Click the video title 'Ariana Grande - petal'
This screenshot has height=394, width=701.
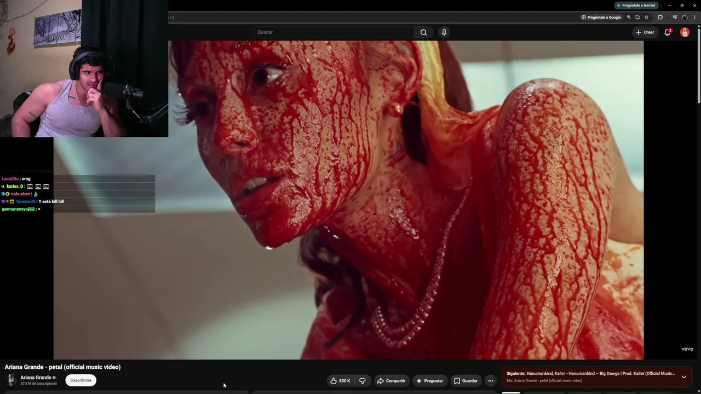(x=62, y=367)
